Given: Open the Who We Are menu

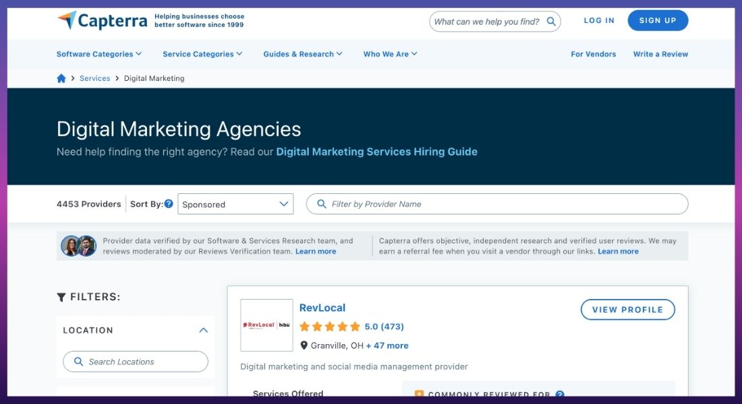Looking at the screenshot, I should tap(391, 54).
